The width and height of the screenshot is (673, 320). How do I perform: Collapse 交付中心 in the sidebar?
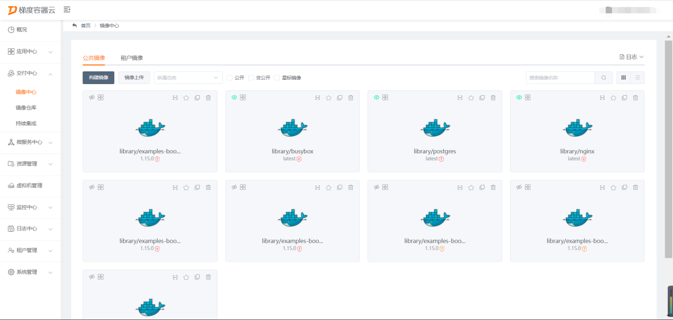pyautogui.click(x=30, y=73)
